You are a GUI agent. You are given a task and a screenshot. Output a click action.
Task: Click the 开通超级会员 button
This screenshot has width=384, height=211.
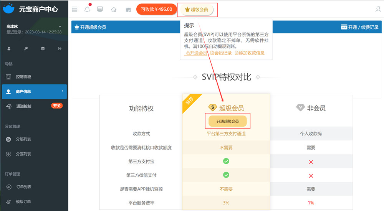(227, 121)
